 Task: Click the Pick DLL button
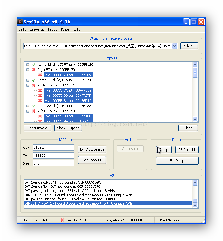click(x=189, y=46)
